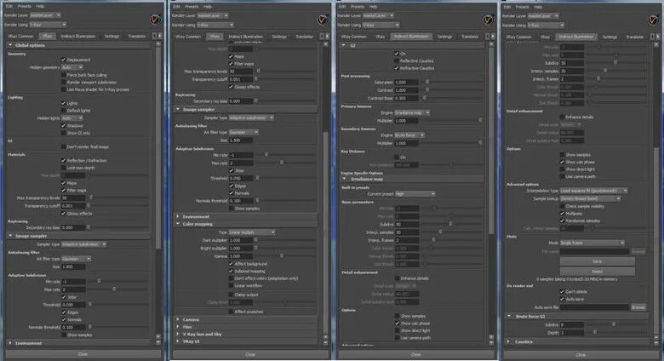Click the V-Ray logo in the Brute force GI panel
The width and height of the screenshot is (664, 361).
point(654,20)
